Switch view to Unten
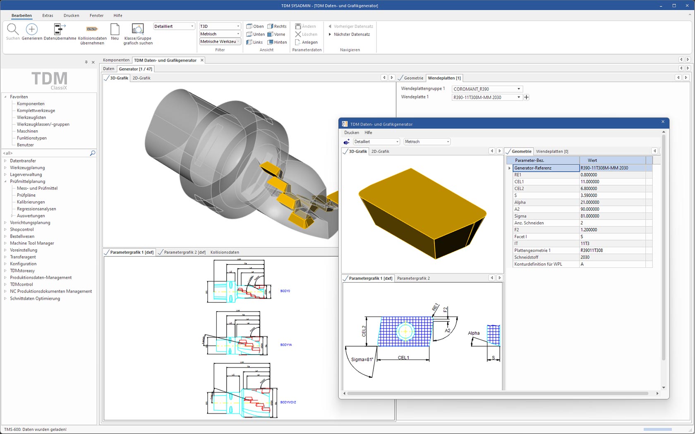The image size is (695, 434). pyautogui.click(x=255, y=34)
